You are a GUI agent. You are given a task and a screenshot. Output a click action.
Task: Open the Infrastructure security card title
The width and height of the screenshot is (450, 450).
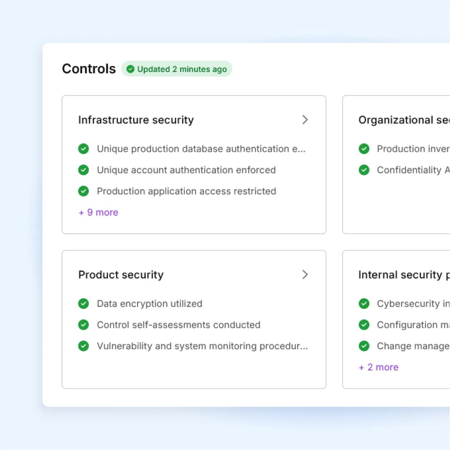136,120
